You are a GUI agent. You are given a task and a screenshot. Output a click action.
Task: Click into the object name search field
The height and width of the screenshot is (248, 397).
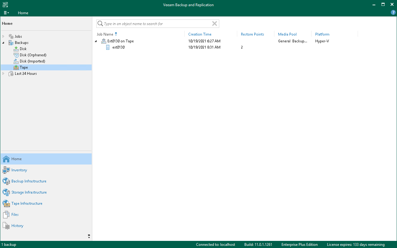[157, 24]
